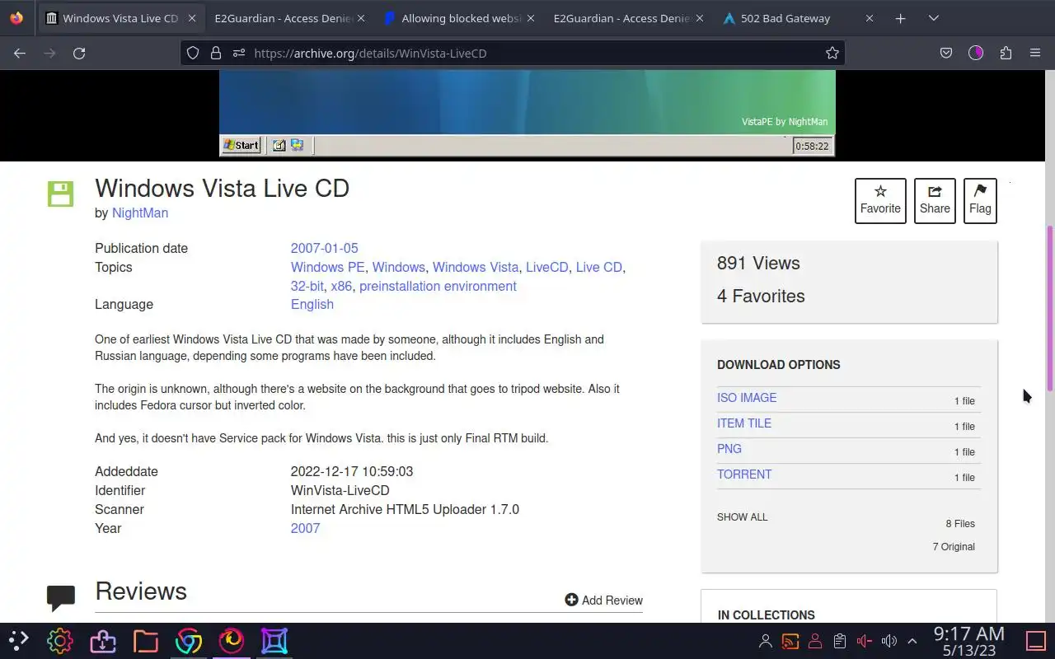Image resolution: width=1055 pixels, height=659 pixels.
Task: Open site permissions icon in address bar
Action: [239, 53]
